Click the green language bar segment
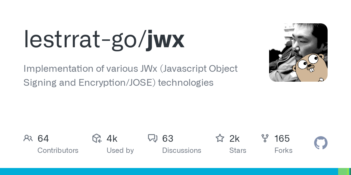Viewport: 351px width, 175px height. pos(342,171)
